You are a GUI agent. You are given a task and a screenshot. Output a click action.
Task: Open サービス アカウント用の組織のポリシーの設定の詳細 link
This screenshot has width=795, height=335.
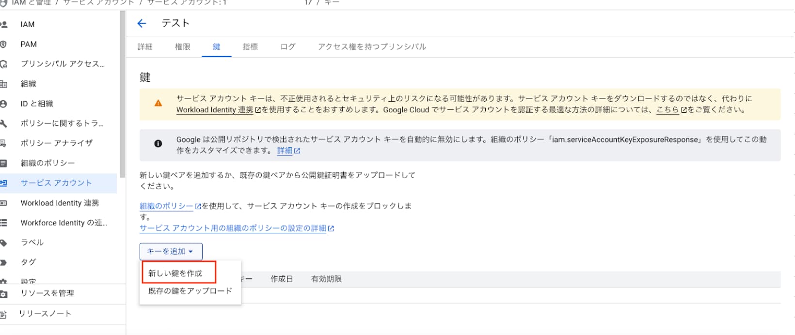[x=237, y=228]
